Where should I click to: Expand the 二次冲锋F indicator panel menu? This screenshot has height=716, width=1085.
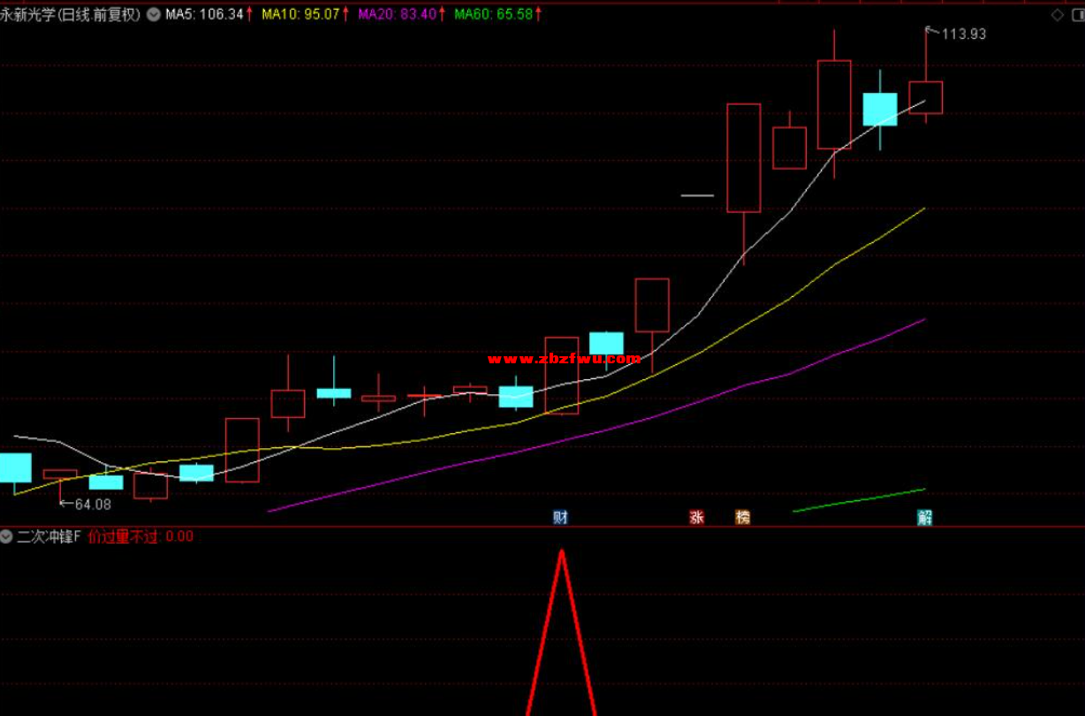[x=7, y=536]
